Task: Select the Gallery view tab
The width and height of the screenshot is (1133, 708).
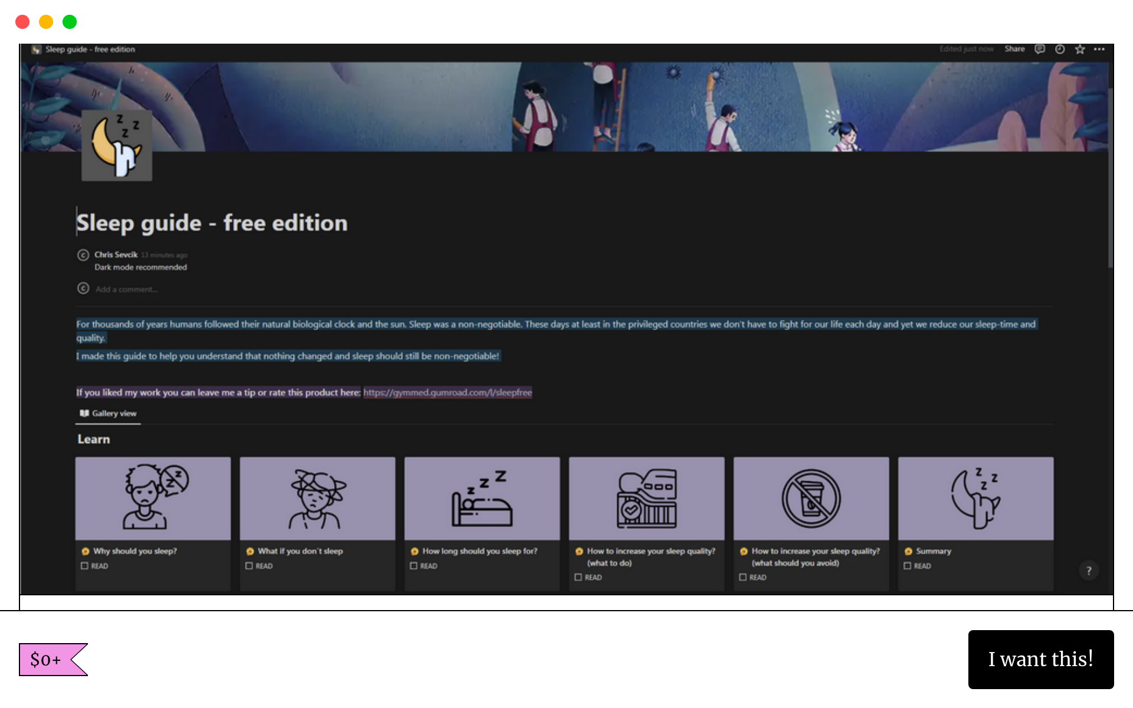Action: [x=109, y=414]
